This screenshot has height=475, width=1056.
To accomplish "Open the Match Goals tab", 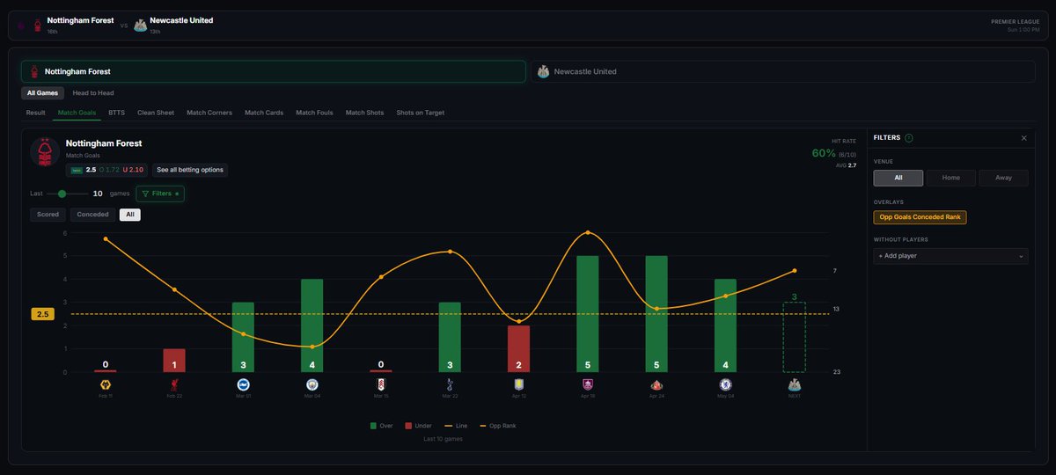I will coord(77,113).
